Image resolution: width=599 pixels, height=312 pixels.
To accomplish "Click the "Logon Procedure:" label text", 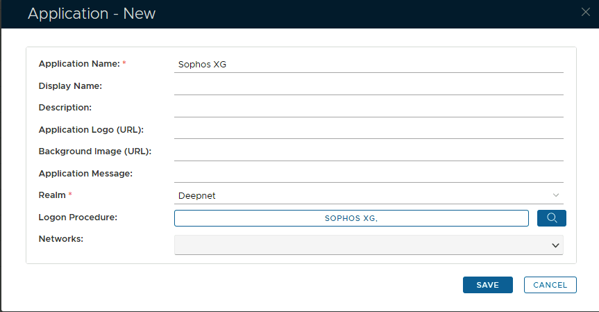I will (78, 217).
